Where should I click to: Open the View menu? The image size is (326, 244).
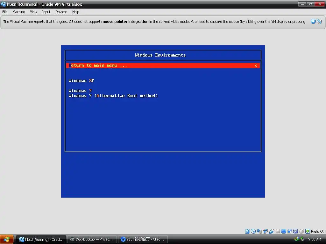[33, 12]
